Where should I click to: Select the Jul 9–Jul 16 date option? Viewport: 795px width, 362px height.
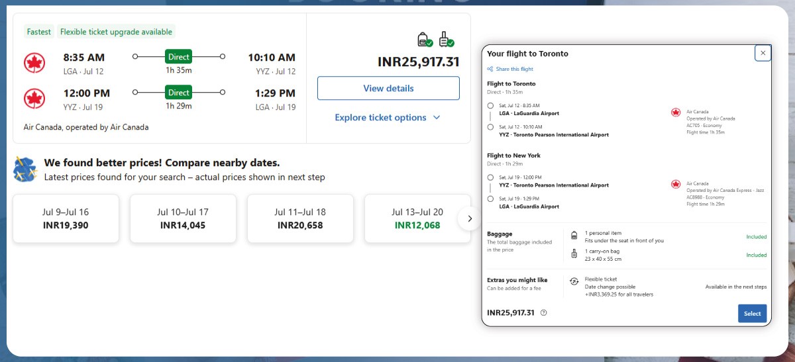(x=66, y=218)
